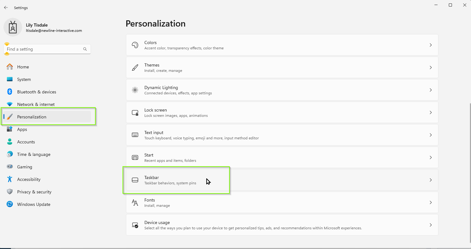The width and height of the screenshot is (471, 249).
Task: Click the Bluetooth icon in sidebar
Action: (10, 92)
